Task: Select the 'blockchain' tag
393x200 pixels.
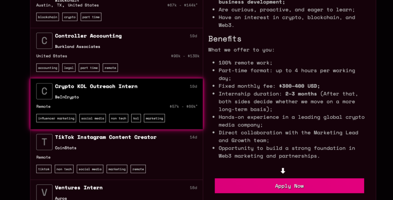Action: (x=48, y=17)
